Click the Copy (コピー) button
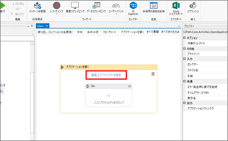The width and height of the screenshot is (228, 141). (16, 9)
